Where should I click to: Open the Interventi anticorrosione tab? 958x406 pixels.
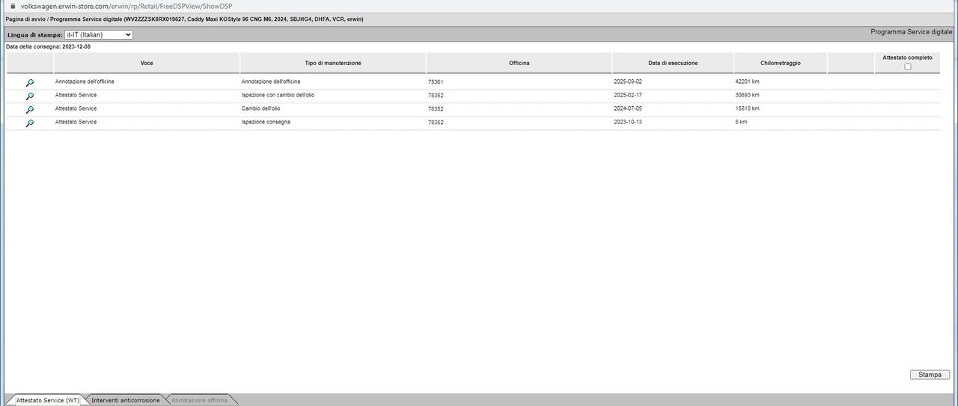pos(125,400)
